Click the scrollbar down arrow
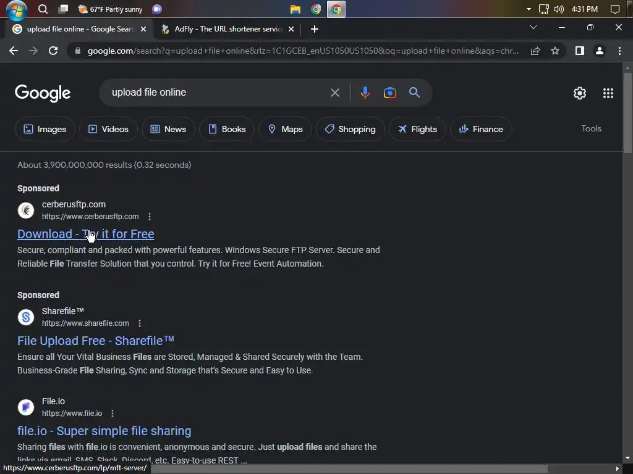 (627, 459)
